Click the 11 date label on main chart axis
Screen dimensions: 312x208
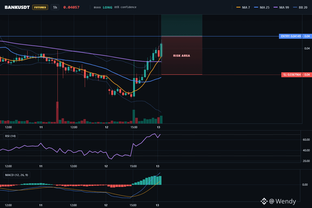point(41,127)
